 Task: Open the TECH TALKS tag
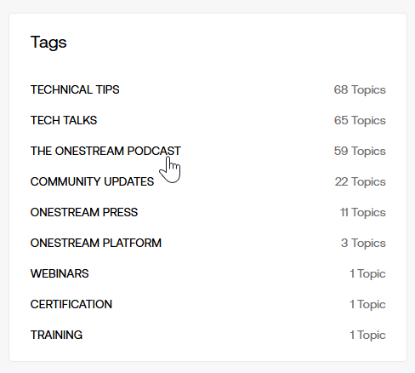tap(64, 120)
